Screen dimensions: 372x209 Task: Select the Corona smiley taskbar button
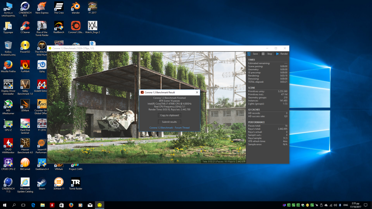99,205
